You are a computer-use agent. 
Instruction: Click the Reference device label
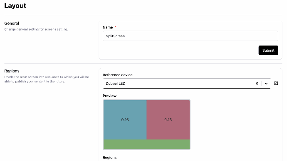click(x=118, y=75)
